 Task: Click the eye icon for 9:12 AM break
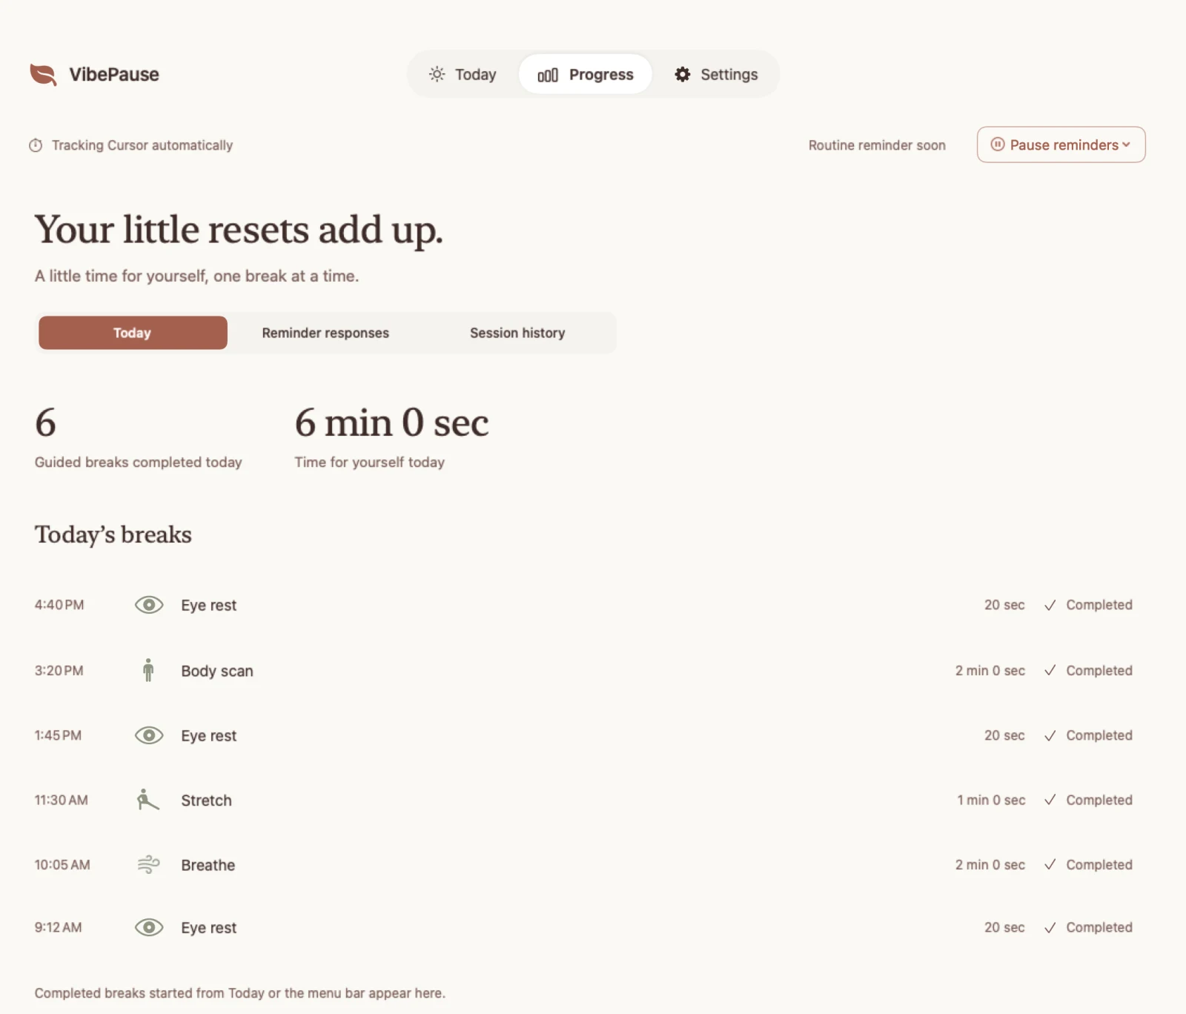149,927
